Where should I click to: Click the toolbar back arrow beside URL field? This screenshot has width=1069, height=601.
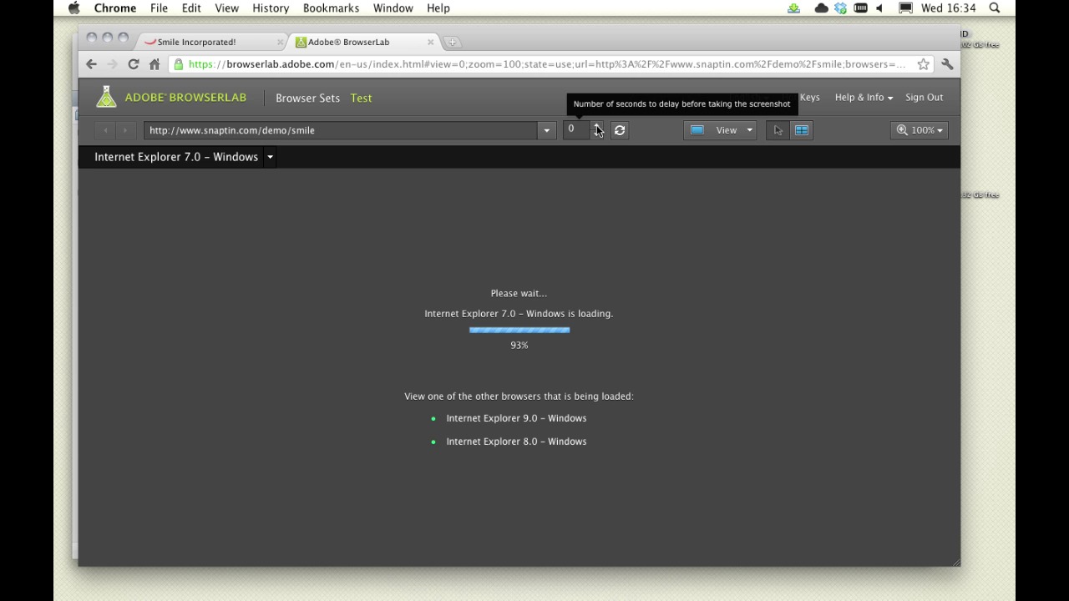click(105, 130)
